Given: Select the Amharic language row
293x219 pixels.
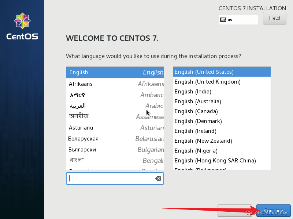Looking at the screenshot, I should (115, 95).
